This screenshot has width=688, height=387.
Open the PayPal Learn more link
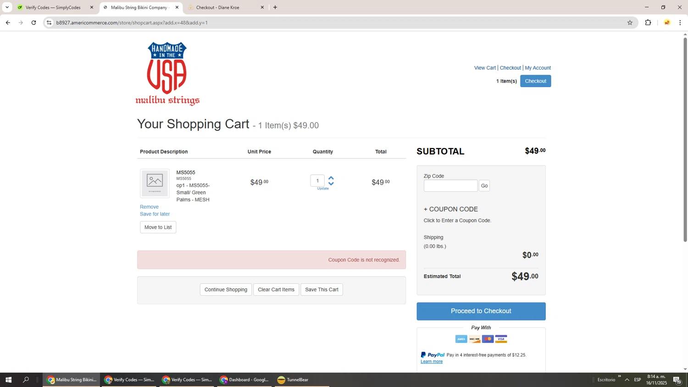click(x=432, y=362)
